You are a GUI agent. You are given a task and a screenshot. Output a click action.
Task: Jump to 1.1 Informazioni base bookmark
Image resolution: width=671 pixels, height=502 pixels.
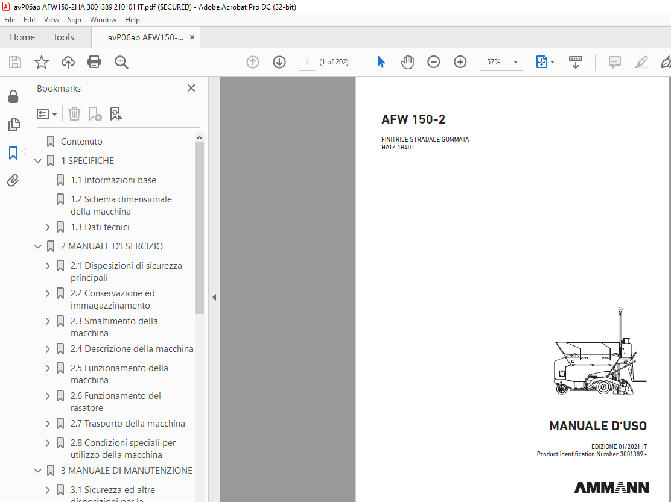click(x=113, y=180)
